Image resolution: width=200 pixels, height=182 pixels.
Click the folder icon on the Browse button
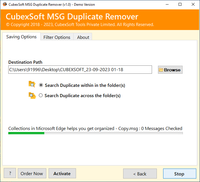(x=161, y=70)
